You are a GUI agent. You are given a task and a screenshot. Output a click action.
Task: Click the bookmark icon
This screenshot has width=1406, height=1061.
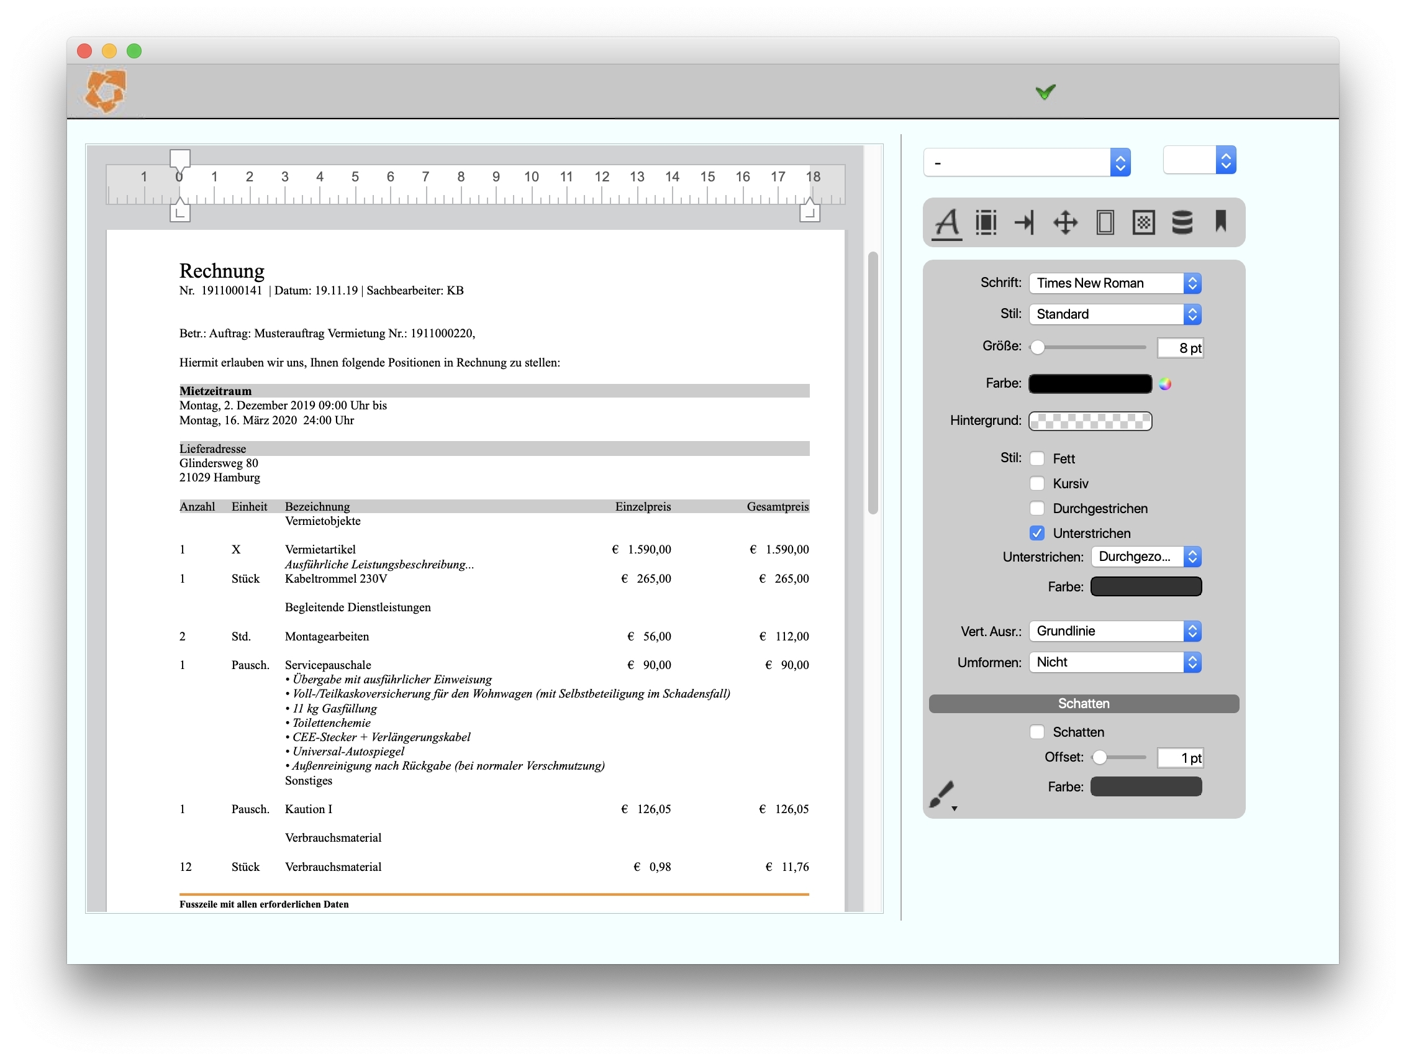pos(1220,222)
